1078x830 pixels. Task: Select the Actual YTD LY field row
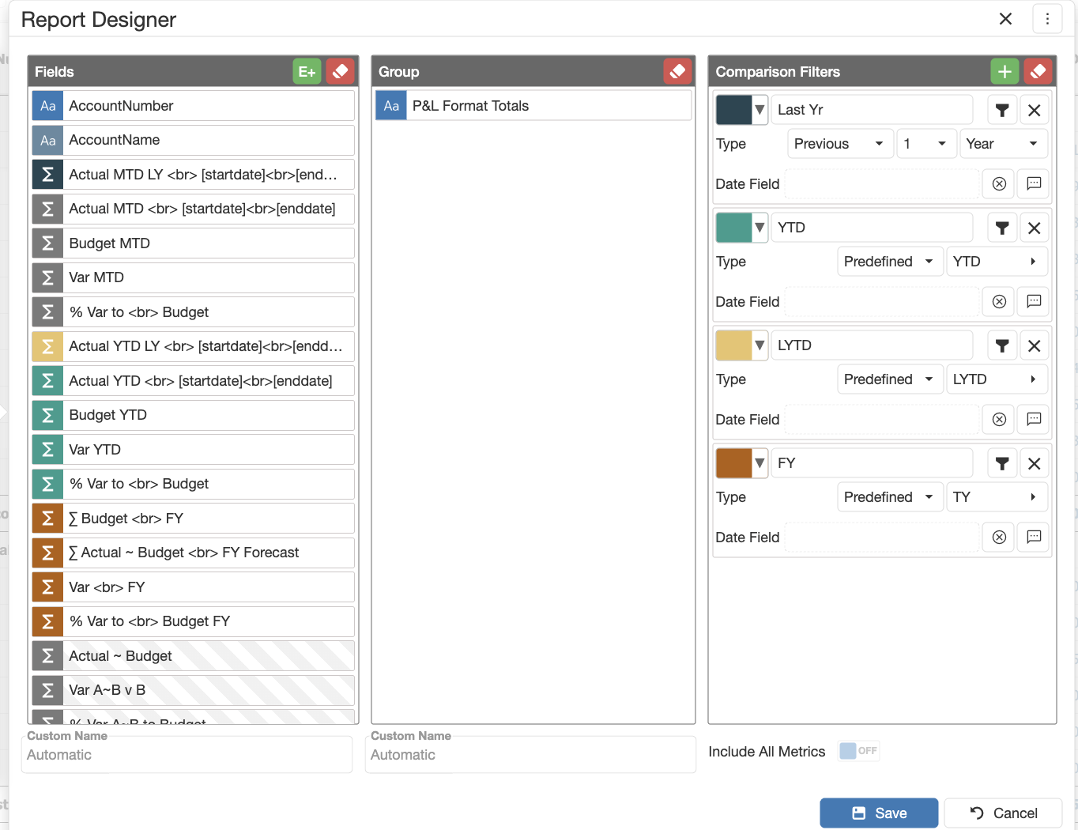coord(194,346)
